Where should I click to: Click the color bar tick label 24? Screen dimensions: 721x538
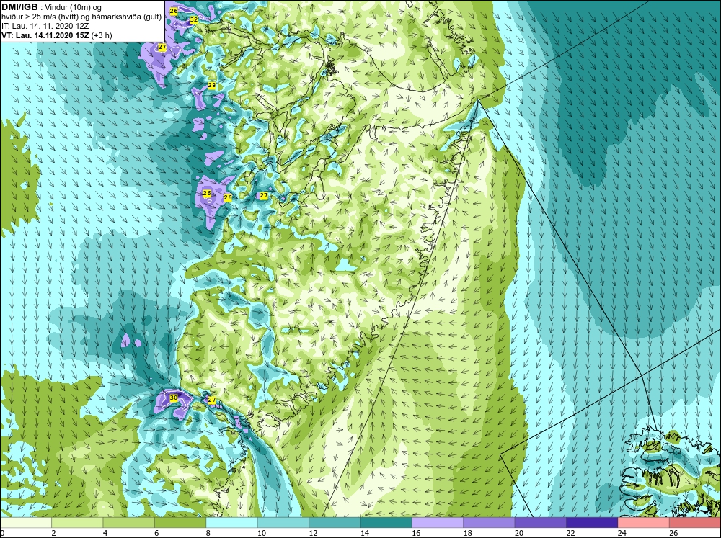622,533
